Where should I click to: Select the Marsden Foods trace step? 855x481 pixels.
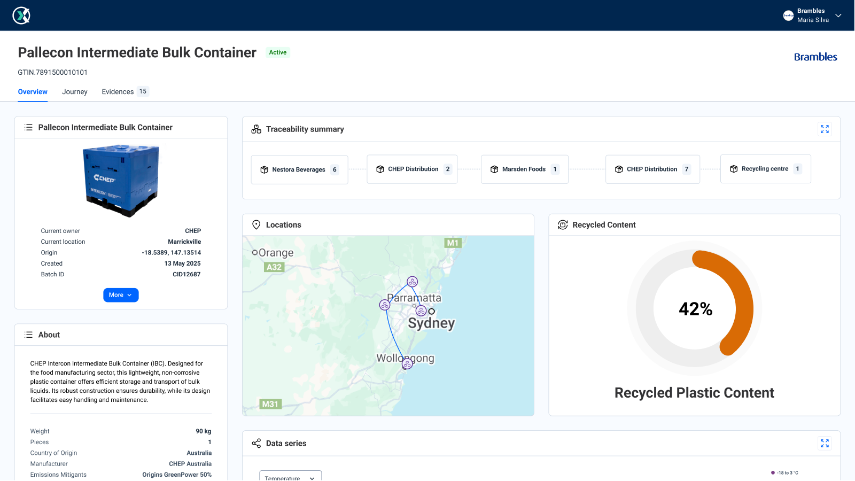coord(524,169)
